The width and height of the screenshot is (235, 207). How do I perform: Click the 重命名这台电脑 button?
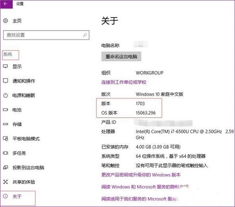click(x=121, y=56)
